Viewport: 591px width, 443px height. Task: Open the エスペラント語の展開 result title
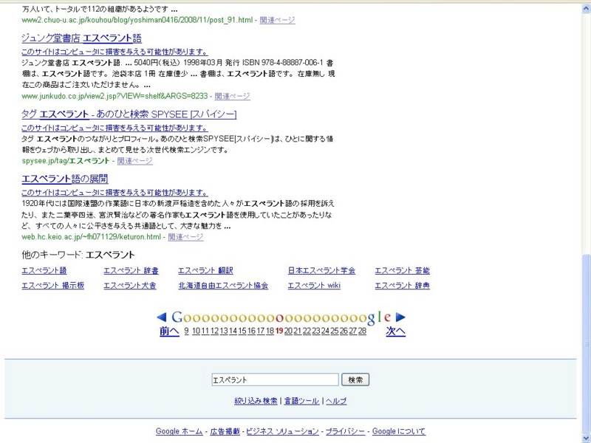tap(65, 179)
